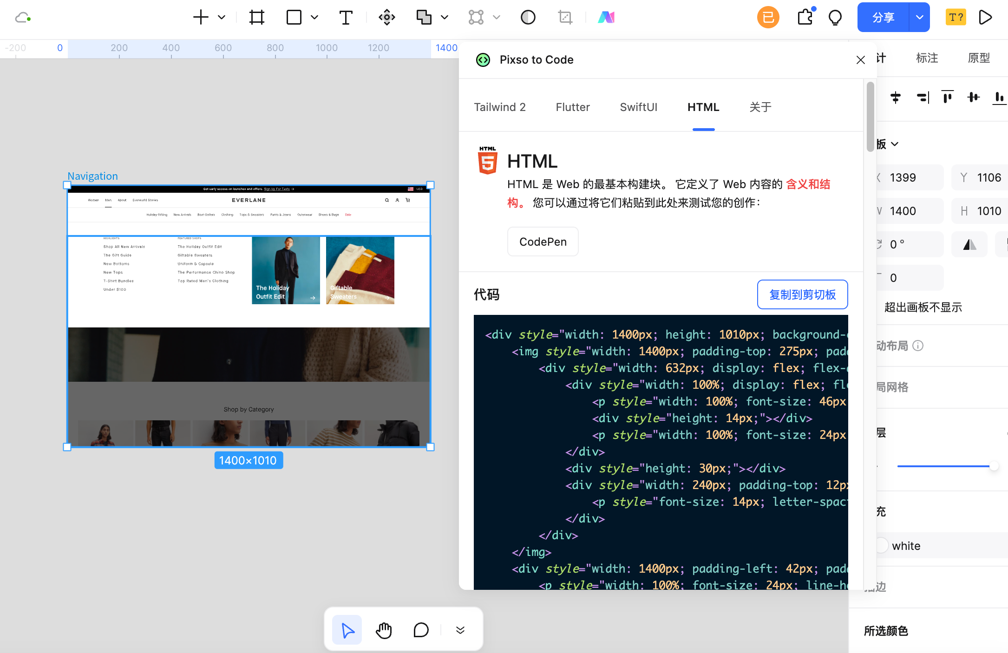Open the vector edit dropdown arrow

click(x=497, y=17)
